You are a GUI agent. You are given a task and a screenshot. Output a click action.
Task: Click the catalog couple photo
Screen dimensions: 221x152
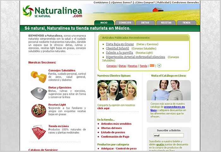point(169,90)
